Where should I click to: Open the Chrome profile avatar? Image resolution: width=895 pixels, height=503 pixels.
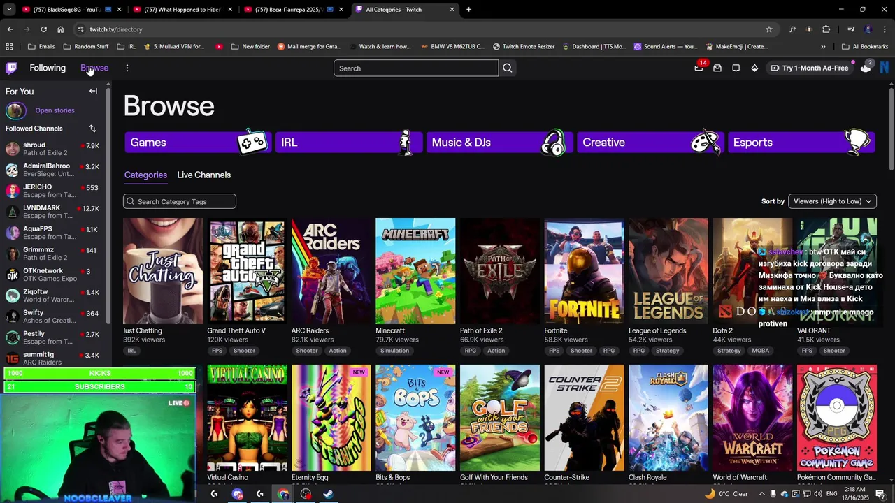(x=868, y=29)
